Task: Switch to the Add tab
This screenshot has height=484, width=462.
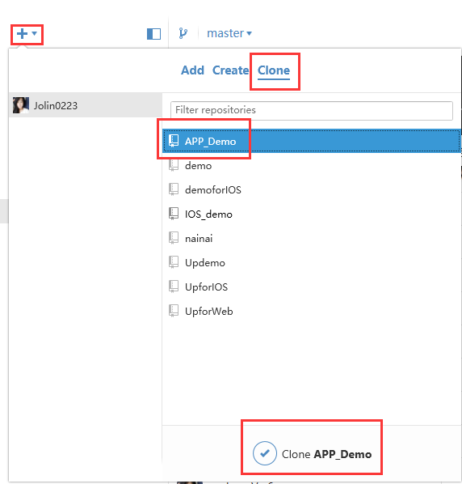Action: click(x=192, y=70)
